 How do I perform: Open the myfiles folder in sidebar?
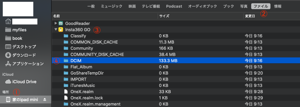click(19, 30)
